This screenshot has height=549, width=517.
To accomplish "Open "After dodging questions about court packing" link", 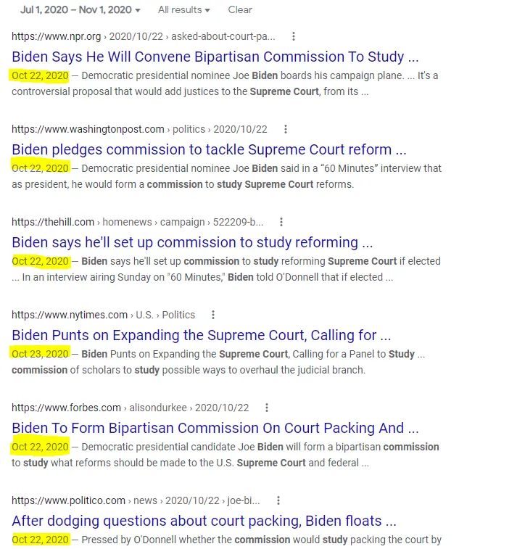I will pyautogui.click(x=204, y=521).
